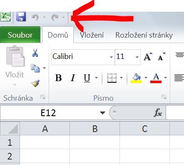Click the Increase font size icon
Screen dimensions: 184x165
click(148, 56)
